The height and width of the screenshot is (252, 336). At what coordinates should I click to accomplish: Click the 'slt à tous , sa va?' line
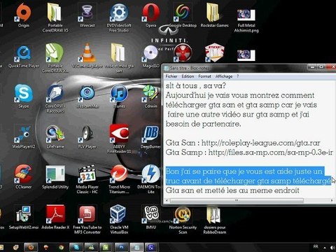(x=196, y=86)
